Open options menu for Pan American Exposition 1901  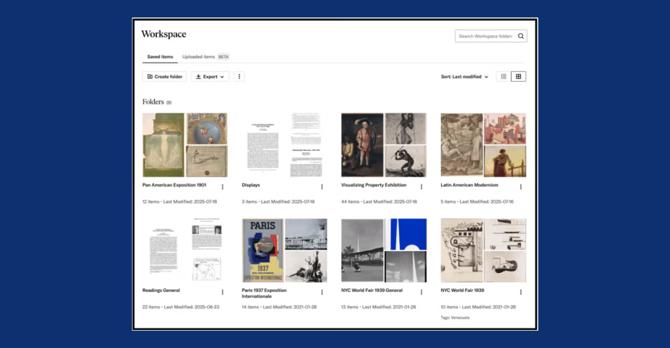(222, 187)
